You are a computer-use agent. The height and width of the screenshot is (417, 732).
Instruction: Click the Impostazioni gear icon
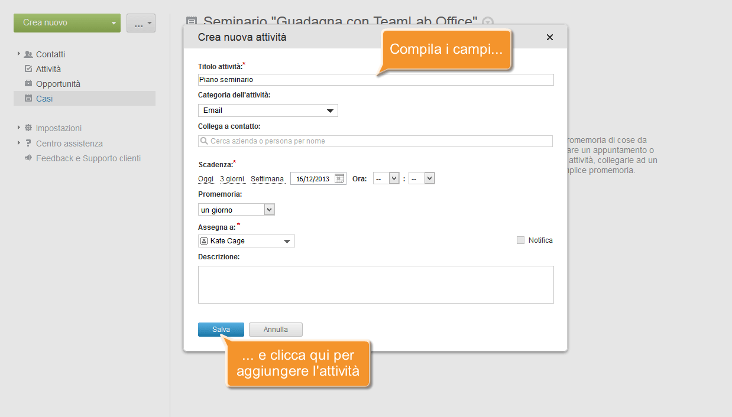pos(28,128)
